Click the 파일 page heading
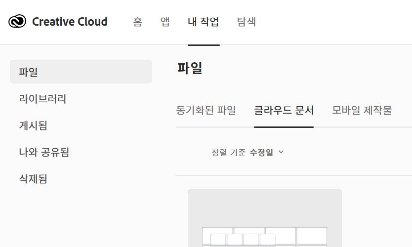 click(x=190, y=69)
